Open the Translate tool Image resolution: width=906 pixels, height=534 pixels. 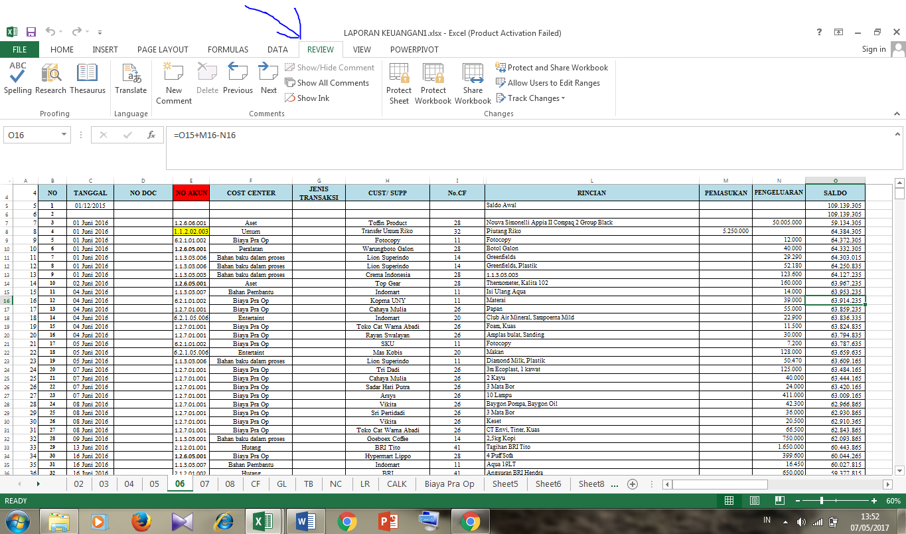tap(131, 79)
